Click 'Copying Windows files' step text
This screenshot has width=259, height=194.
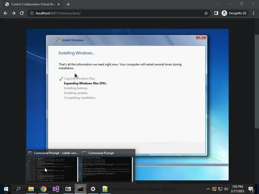[x=79, y=79]
